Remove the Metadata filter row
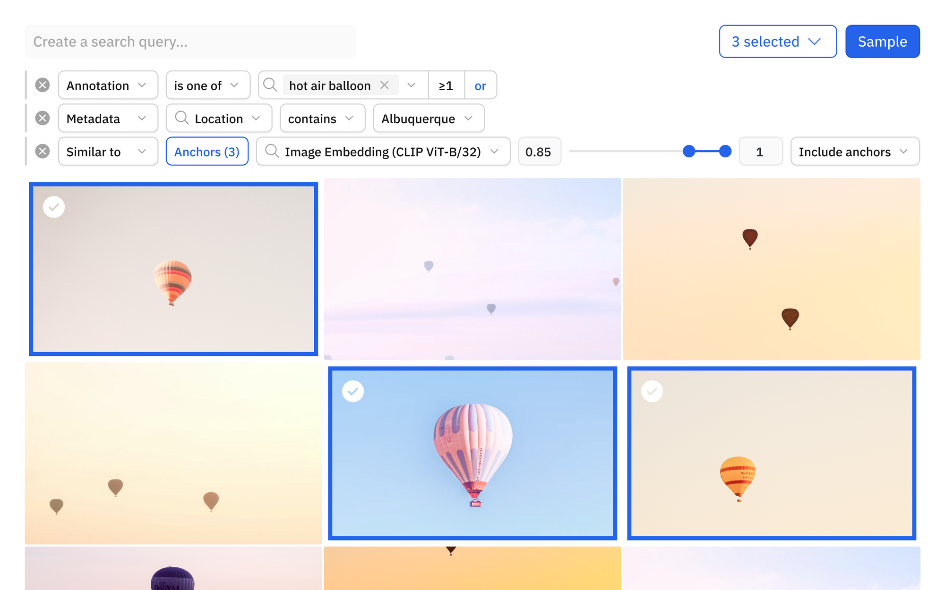Image resolution: width=945 pixels, height=590 pixels. (43, 118)
